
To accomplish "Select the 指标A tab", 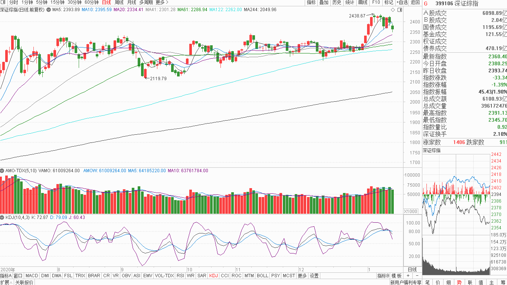I will 6,276.
